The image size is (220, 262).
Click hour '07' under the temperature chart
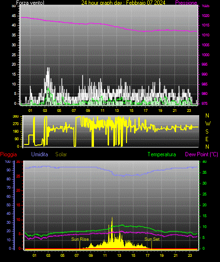(76, 255)
